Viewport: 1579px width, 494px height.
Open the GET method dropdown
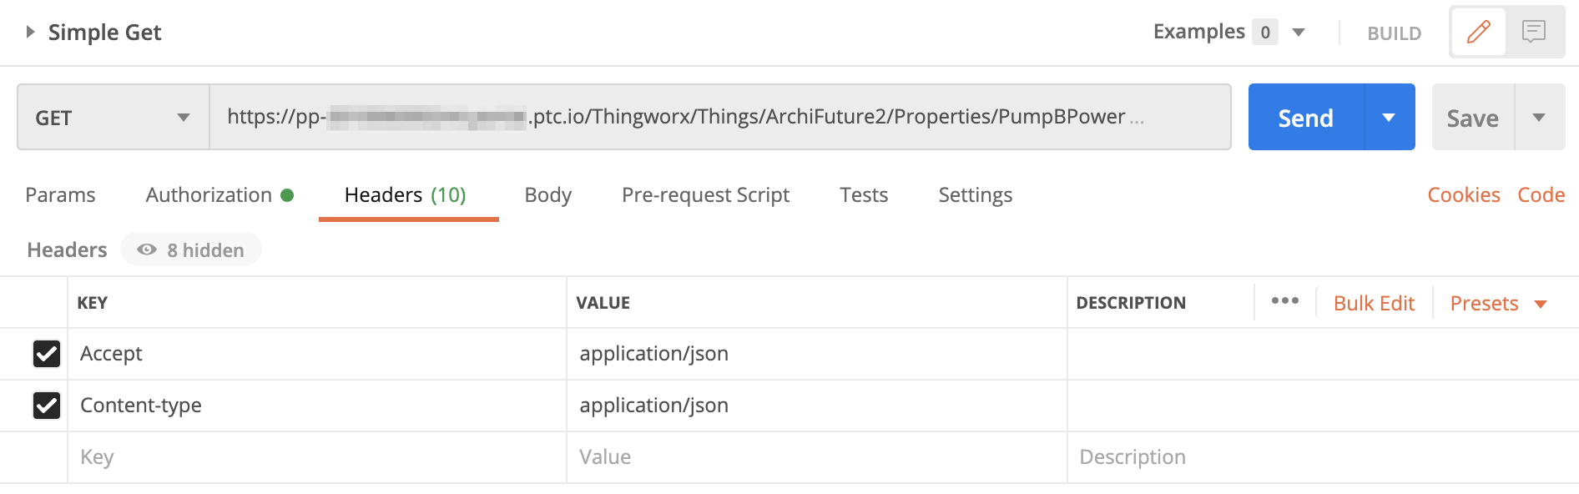tap(113, 118)
